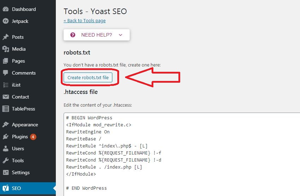
Task: Click the Plugins plug icon
Action: (x=6, y=137)
